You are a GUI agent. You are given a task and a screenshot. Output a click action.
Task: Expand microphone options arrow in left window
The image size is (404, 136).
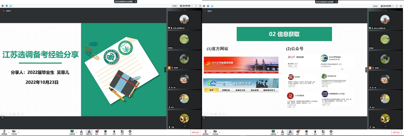pos(9,132)
